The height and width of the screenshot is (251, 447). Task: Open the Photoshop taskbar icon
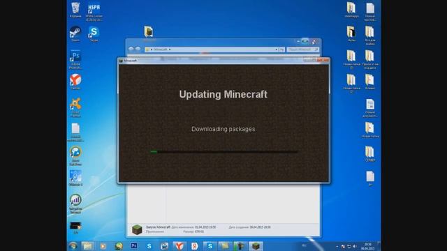(133, 246)
